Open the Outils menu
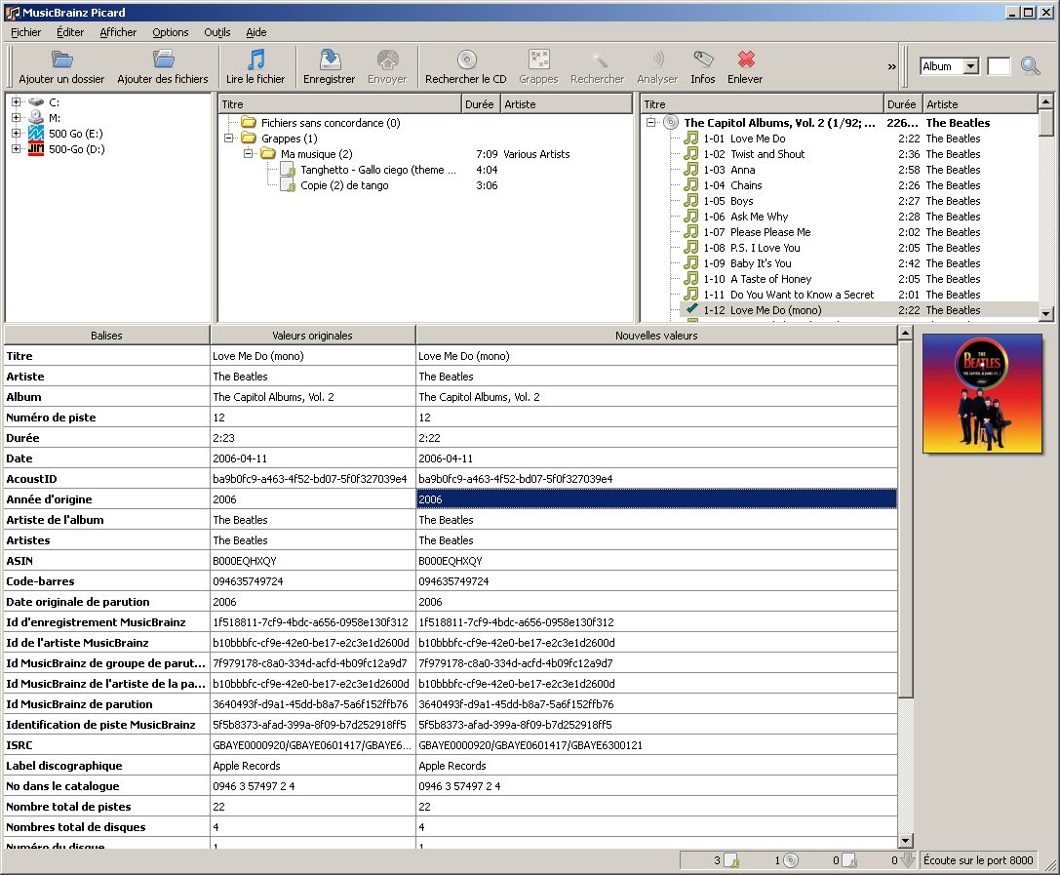The height and width of the screenshot is (875, 1060). point(217,32)
